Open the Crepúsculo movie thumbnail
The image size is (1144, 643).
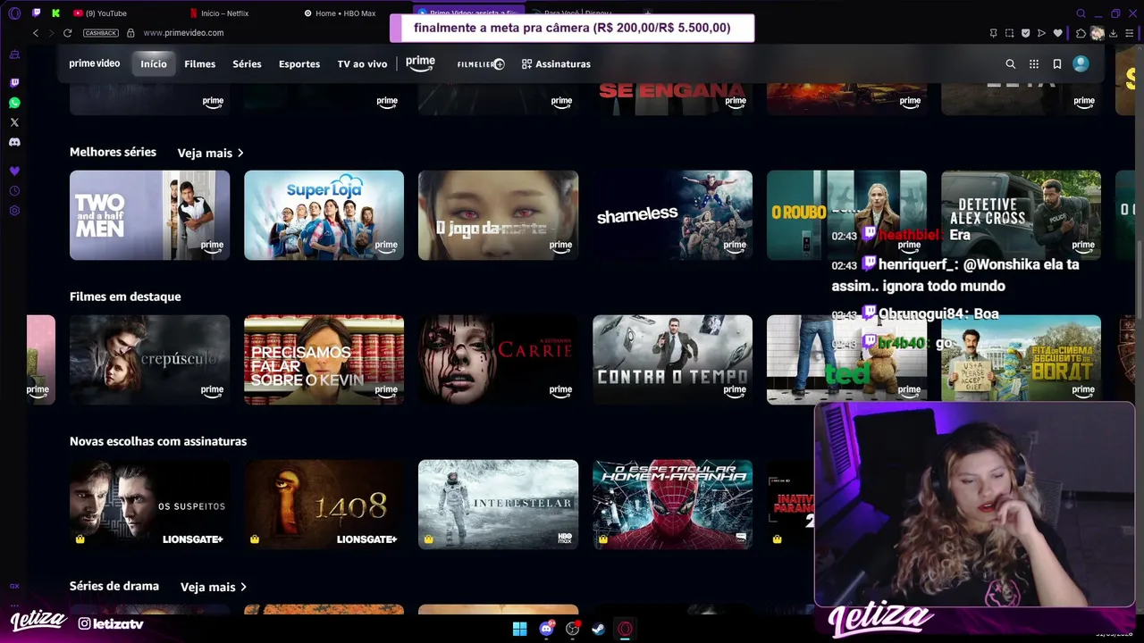click(149, 360)
